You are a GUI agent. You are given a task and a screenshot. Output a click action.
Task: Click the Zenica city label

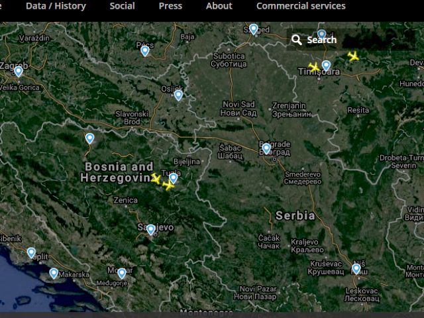tap(125, 200)
